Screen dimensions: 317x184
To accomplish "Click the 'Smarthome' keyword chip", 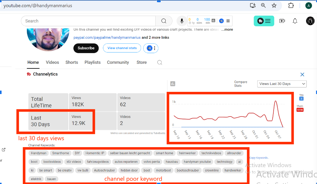I will coord(61,153).
